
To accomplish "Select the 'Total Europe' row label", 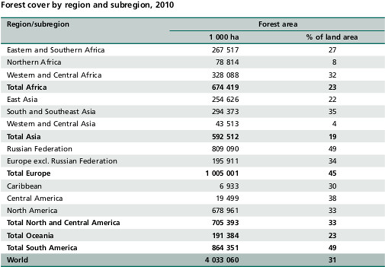I will click(x=28, y=174).
